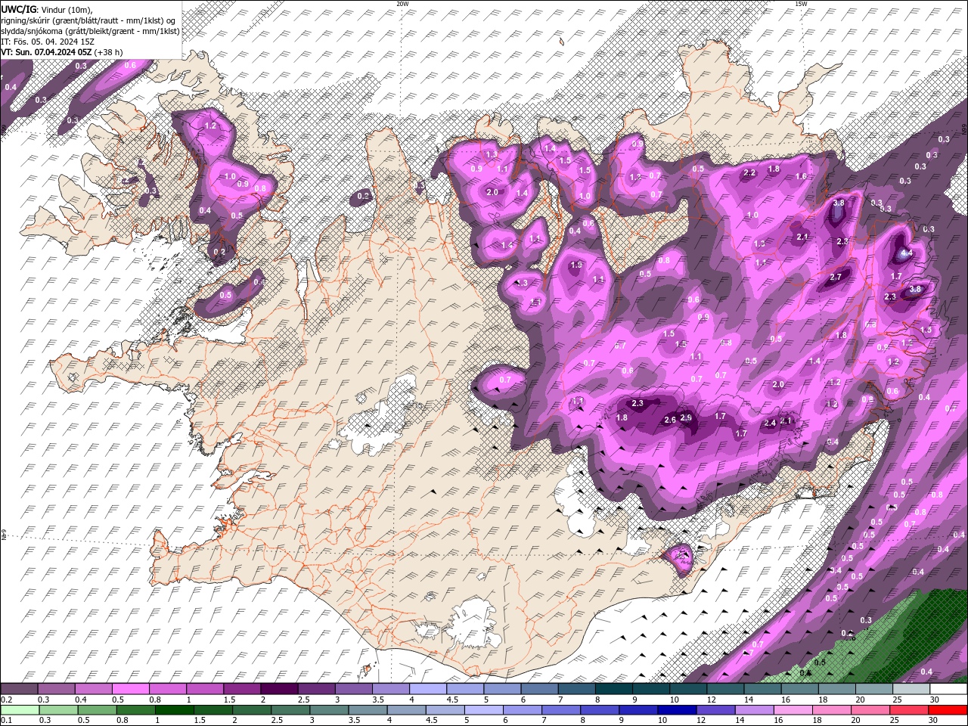The image size is (968, 726).
Task: Click the 2.7 precipitation value on the map
Action: (836, 278)
